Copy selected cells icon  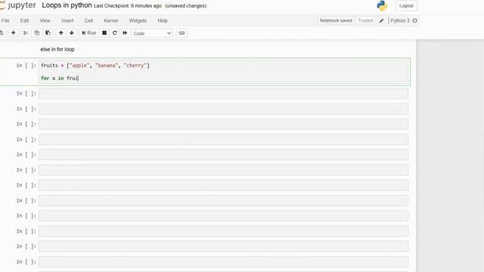[x=37, y=32]
